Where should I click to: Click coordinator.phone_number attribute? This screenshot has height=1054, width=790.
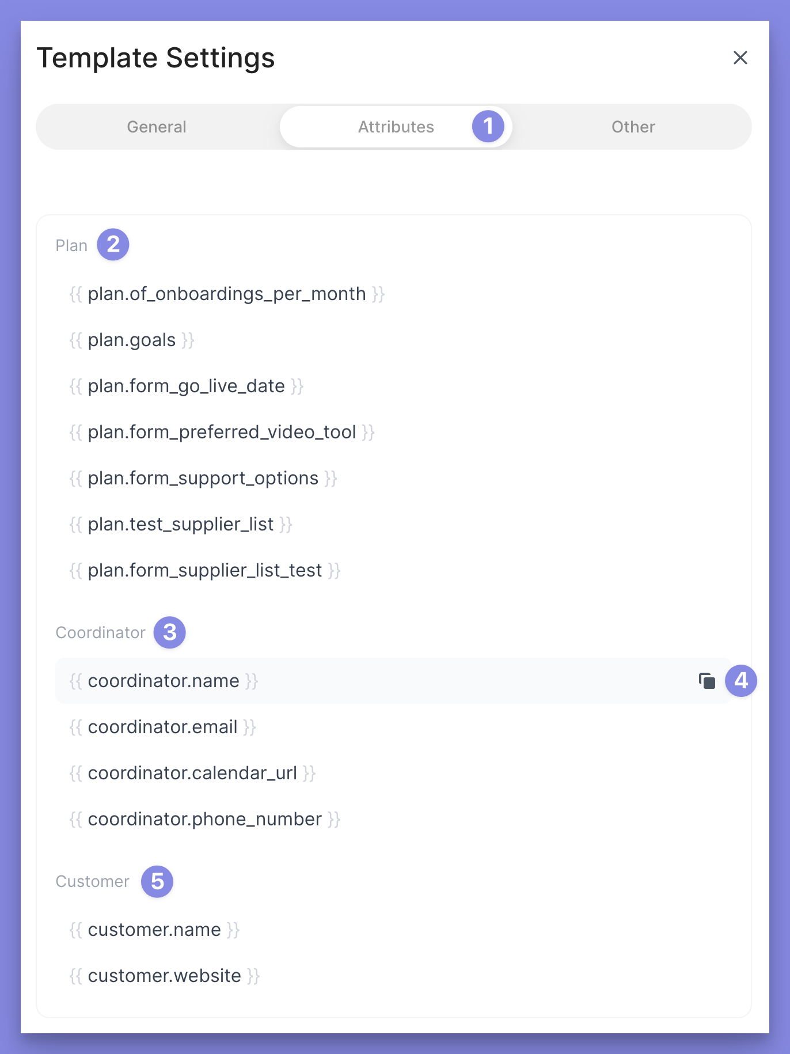(205, 819)
